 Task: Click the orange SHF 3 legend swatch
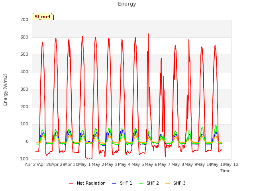[167, 184]
